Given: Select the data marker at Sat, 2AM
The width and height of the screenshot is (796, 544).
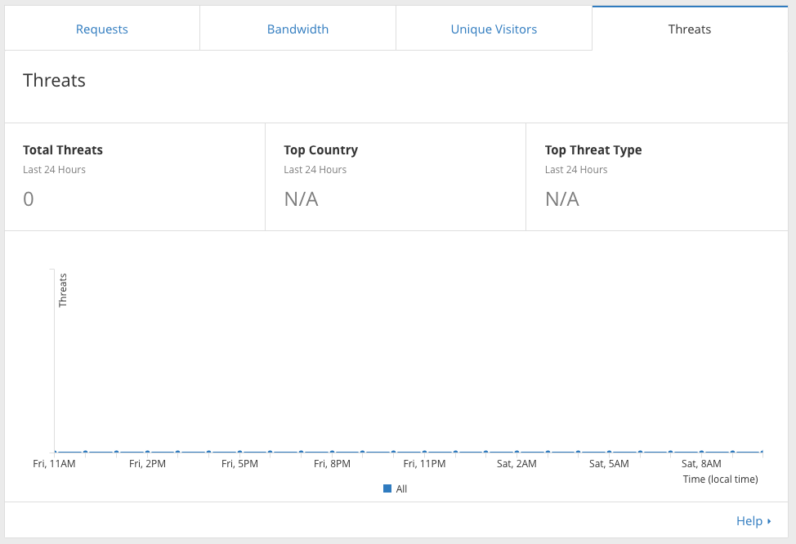Looking at the screenshot, I should (517, 452).
